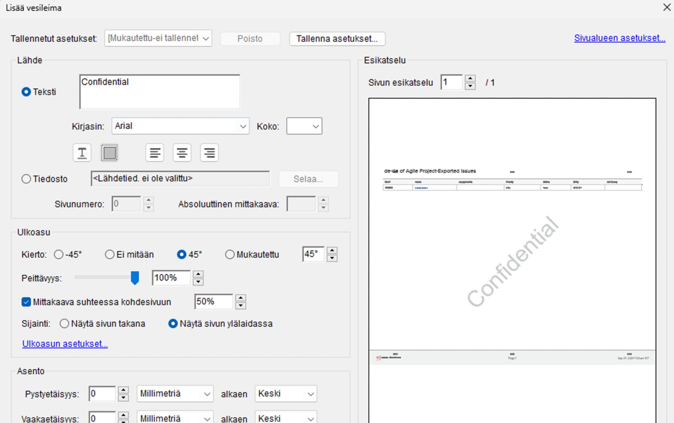Click the Confidential watermark text field
The image size is (674, 423).
[x=160, y=92]
